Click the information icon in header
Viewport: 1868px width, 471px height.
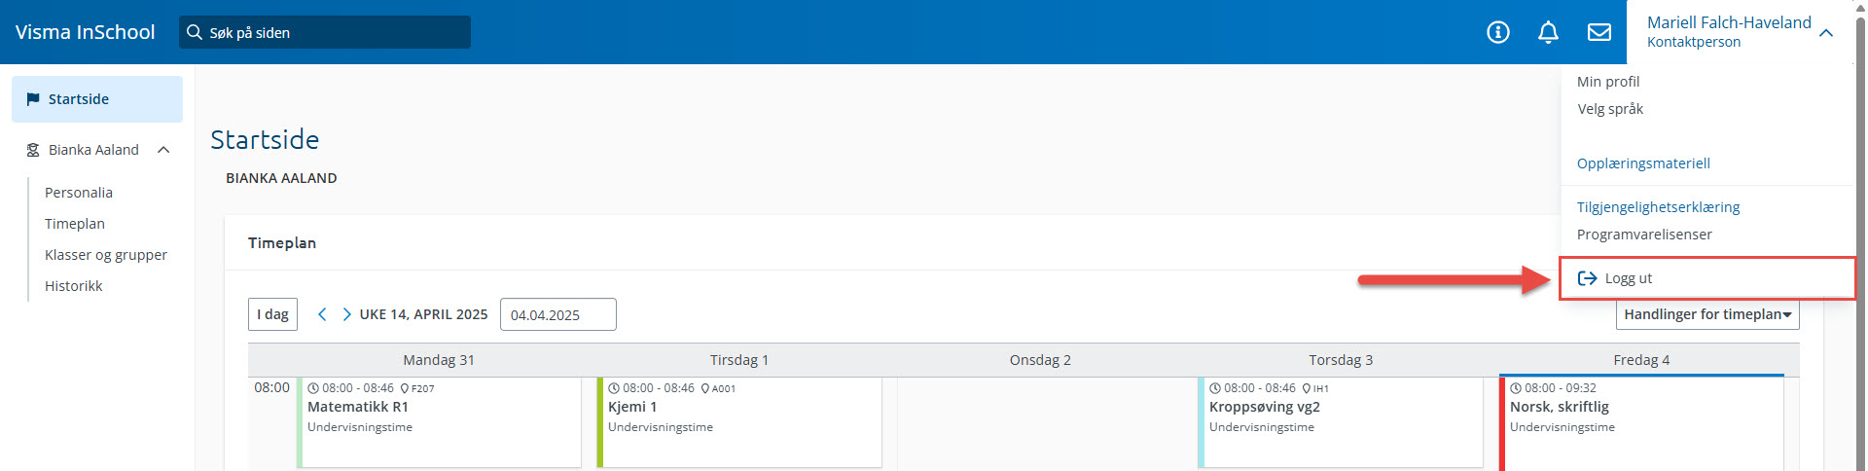tap(1498, 32)
